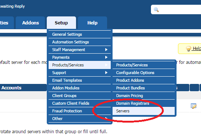Choose Configurable Options in the submenu
This screenshot has width=201, height=135.
144,73
